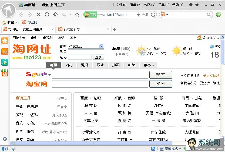
Task: Open the 普通模式 mode dropdown
Action: point(170,149)
